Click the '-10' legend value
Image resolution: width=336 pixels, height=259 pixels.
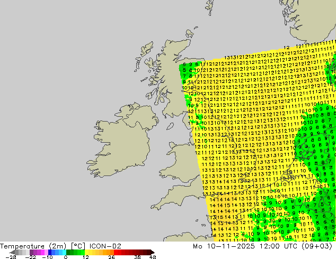(47, 257)
